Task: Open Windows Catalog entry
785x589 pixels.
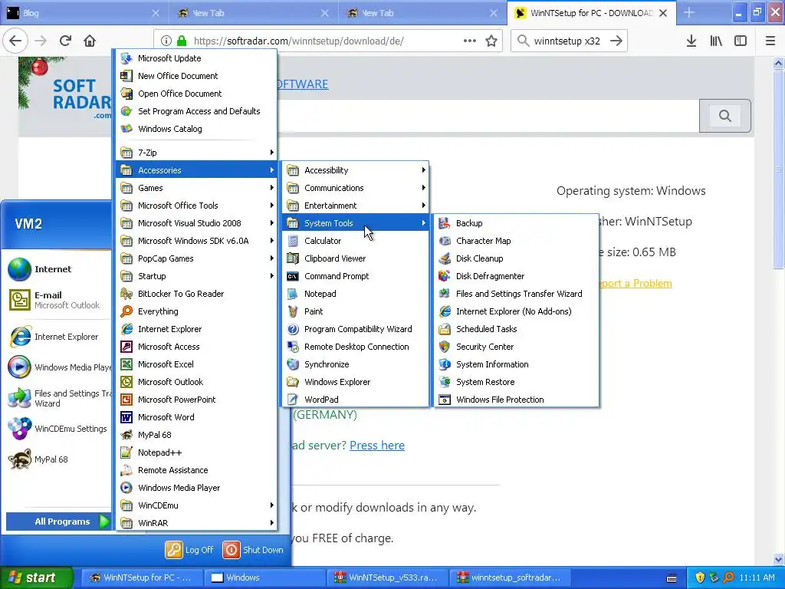Action: pos(196,129)
